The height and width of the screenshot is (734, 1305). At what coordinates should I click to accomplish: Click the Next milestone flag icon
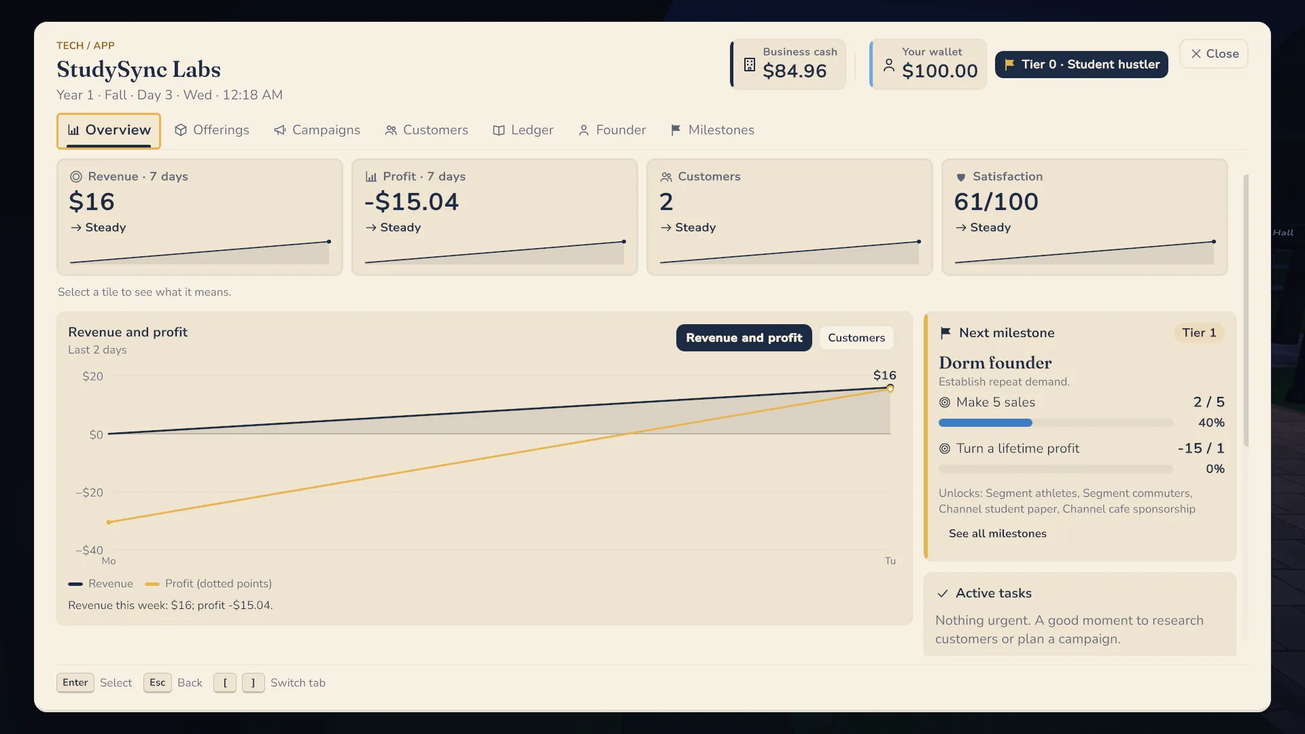point(945,333)
